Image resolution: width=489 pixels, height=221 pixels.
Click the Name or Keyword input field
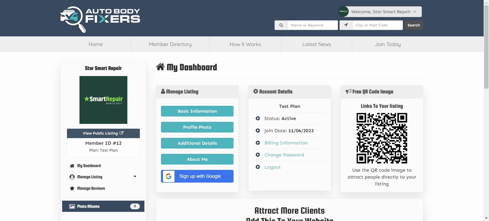[x=312, y=25]
